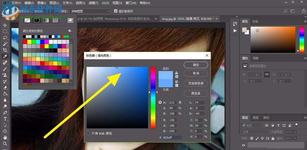This screenshot has height=150, width=307.
Task: Select the H hue radio button
Action: 160,102
